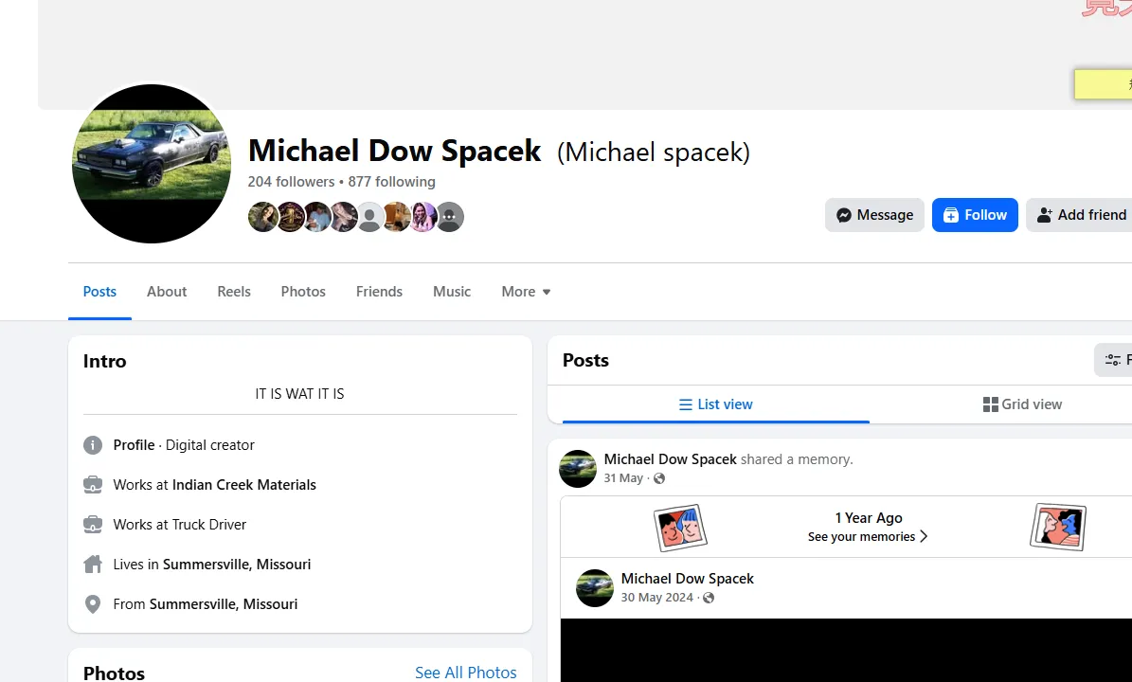This screenshot has height=682, width=1132.
Task: Open the Indian Creek Materials link
Action: pyautogui.click(x=244, y=485)
